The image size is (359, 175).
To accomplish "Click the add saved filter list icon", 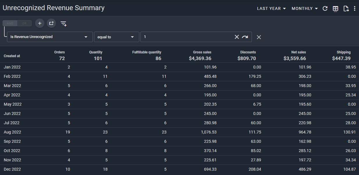I will (x=64, y=24).
